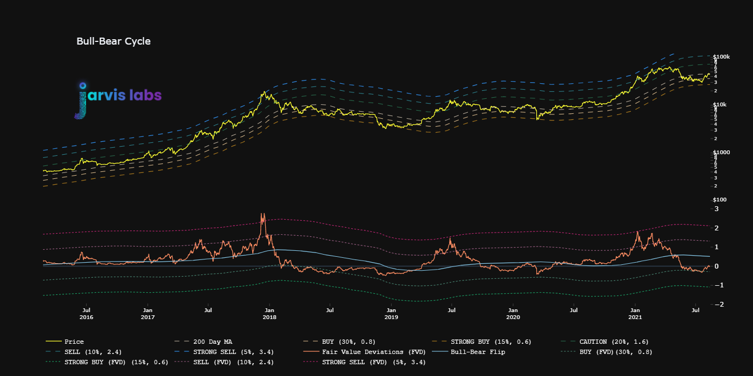Toggle BUY (30%, 0.8) legend item

point(339,342)
